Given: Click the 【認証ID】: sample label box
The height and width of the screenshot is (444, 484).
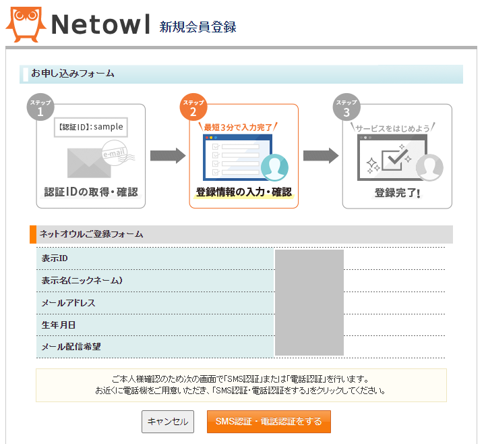Looking at the screenshot, I should coord(91,127).
